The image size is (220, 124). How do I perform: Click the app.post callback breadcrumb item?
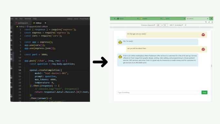37,26
